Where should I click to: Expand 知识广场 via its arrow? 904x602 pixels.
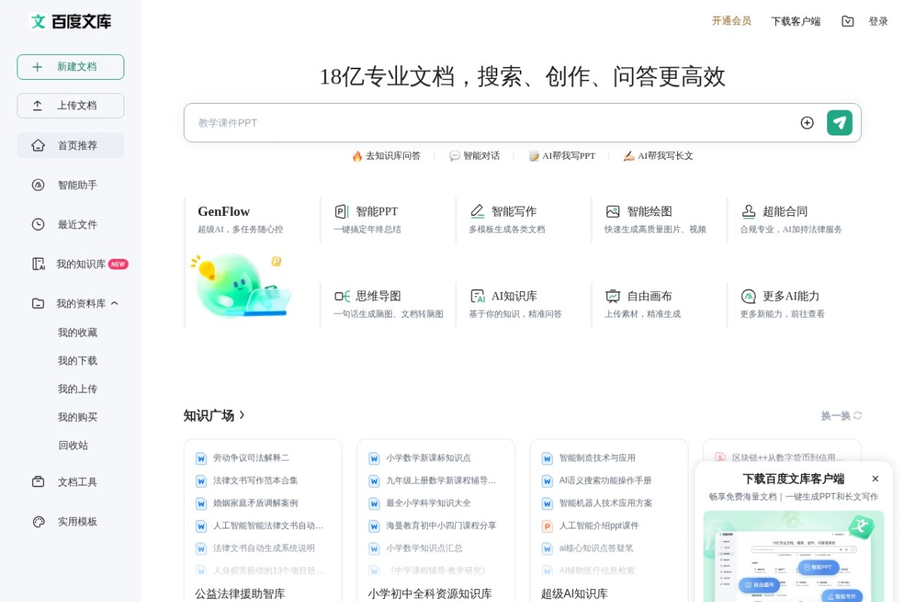point(242,415)
